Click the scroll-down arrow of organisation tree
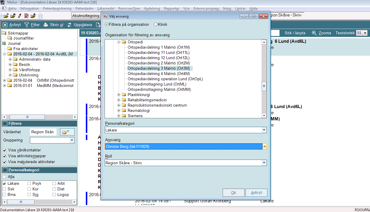Viewport: 370px width, 212px height. pos(264,116)
